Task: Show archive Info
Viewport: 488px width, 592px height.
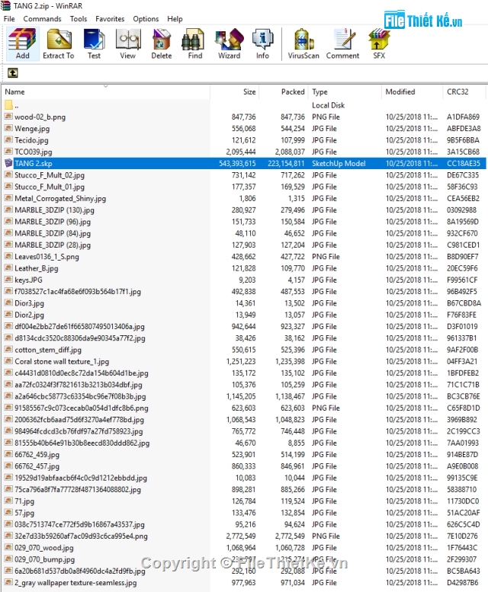Action: (262, 43)
